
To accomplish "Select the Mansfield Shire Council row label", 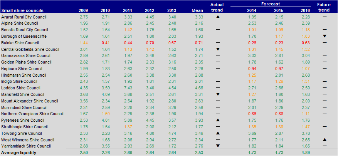I will pos(23,94).
